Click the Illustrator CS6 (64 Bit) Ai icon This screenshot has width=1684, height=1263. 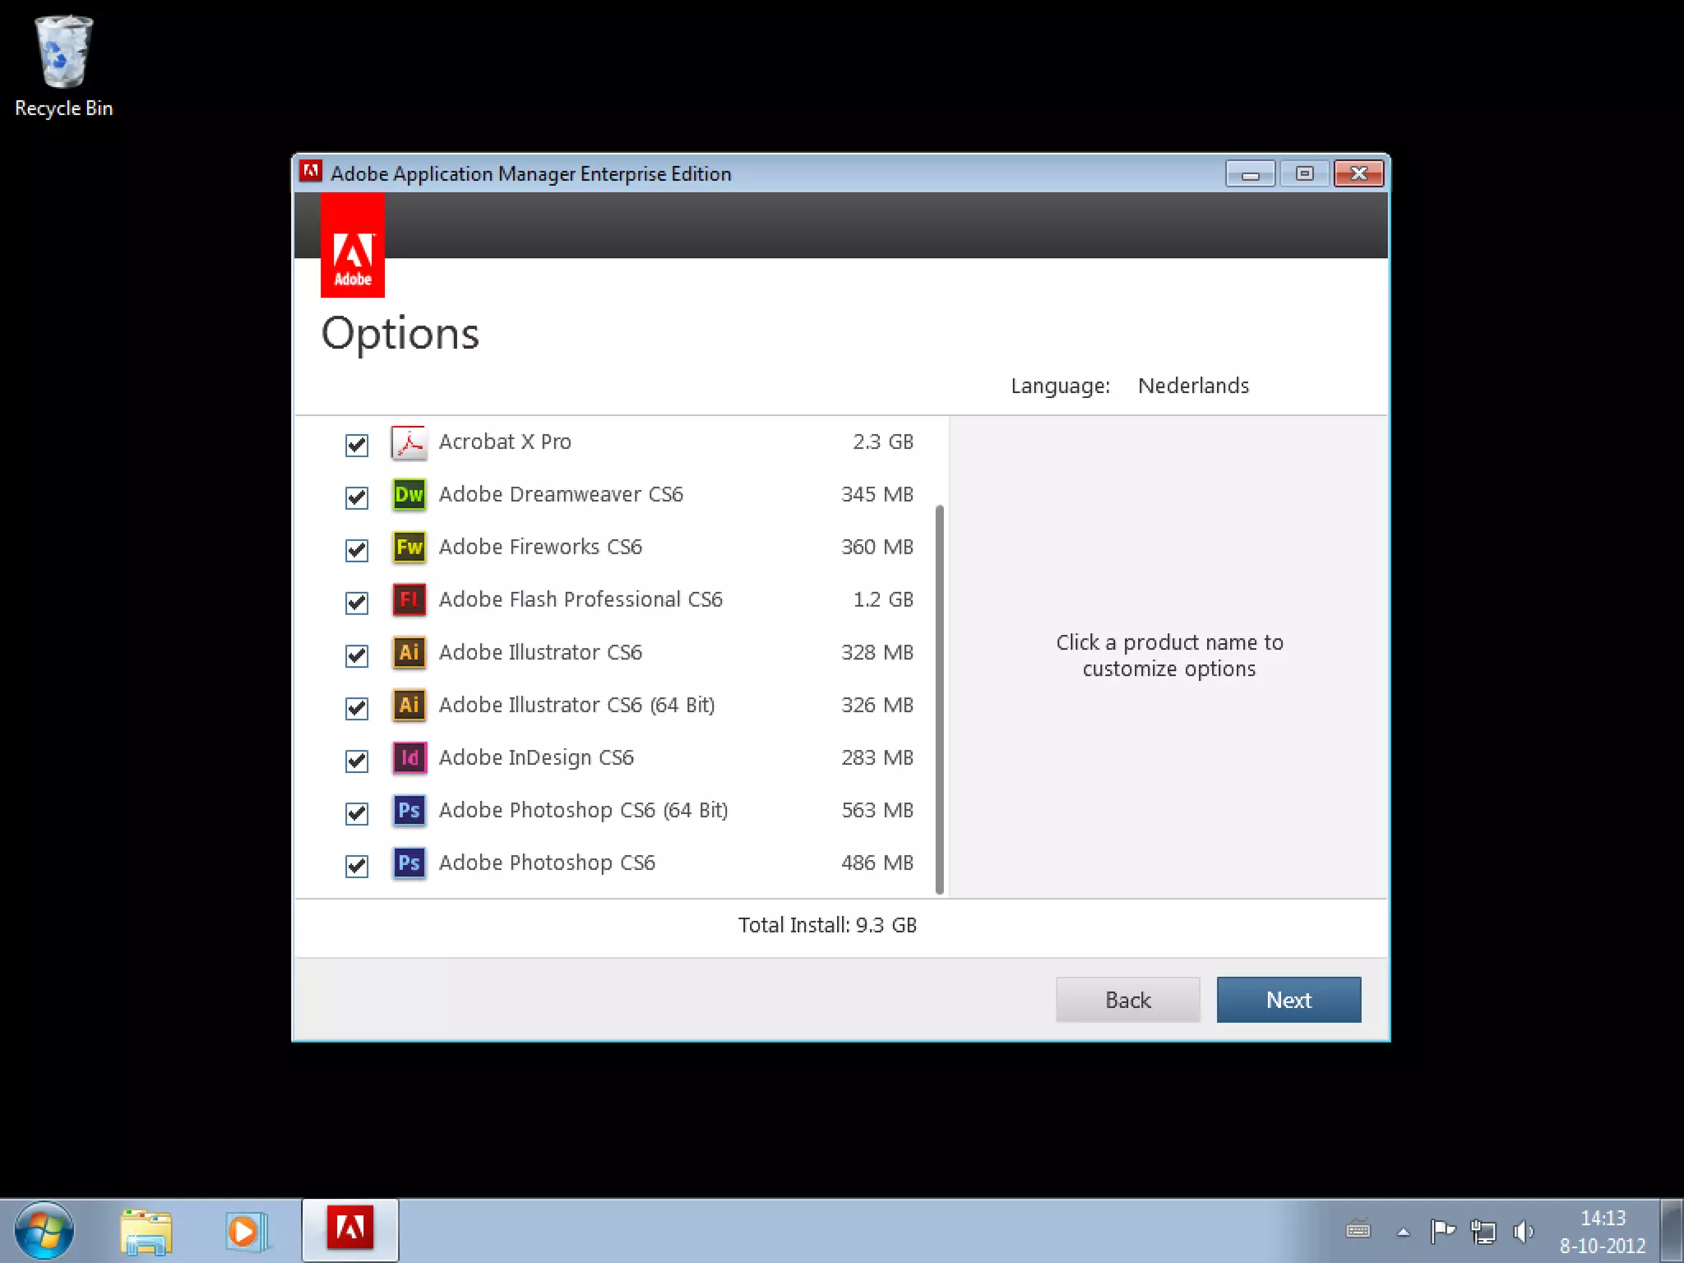pyautogui.click(x=409, y=705)
